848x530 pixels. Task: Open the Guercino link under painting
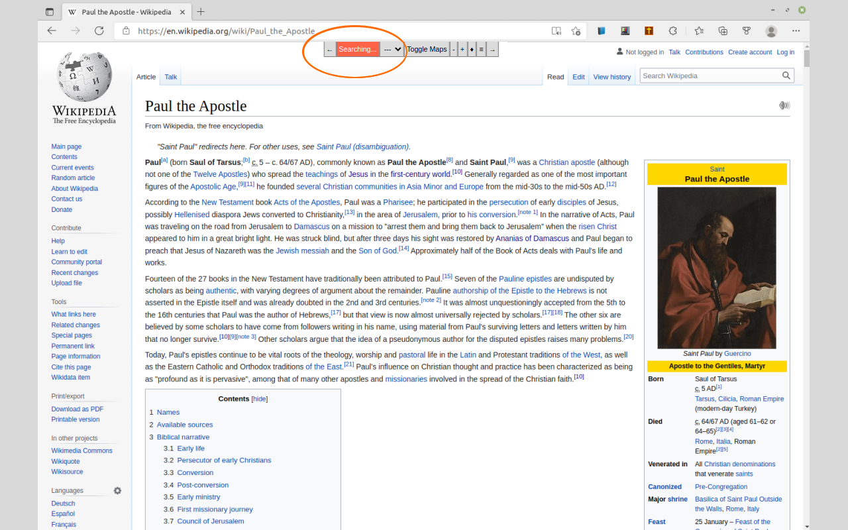coord(737,354)
